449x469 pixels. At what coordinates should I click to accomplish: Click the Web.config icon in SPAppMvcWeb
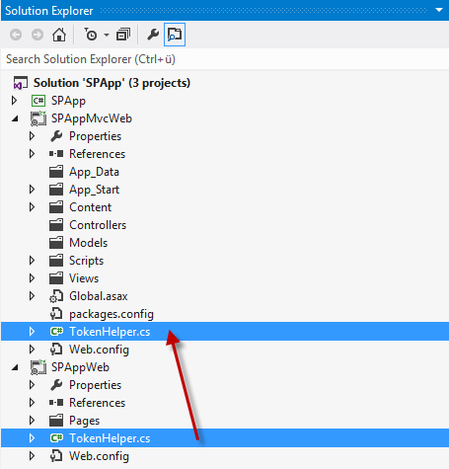[56, 350]
